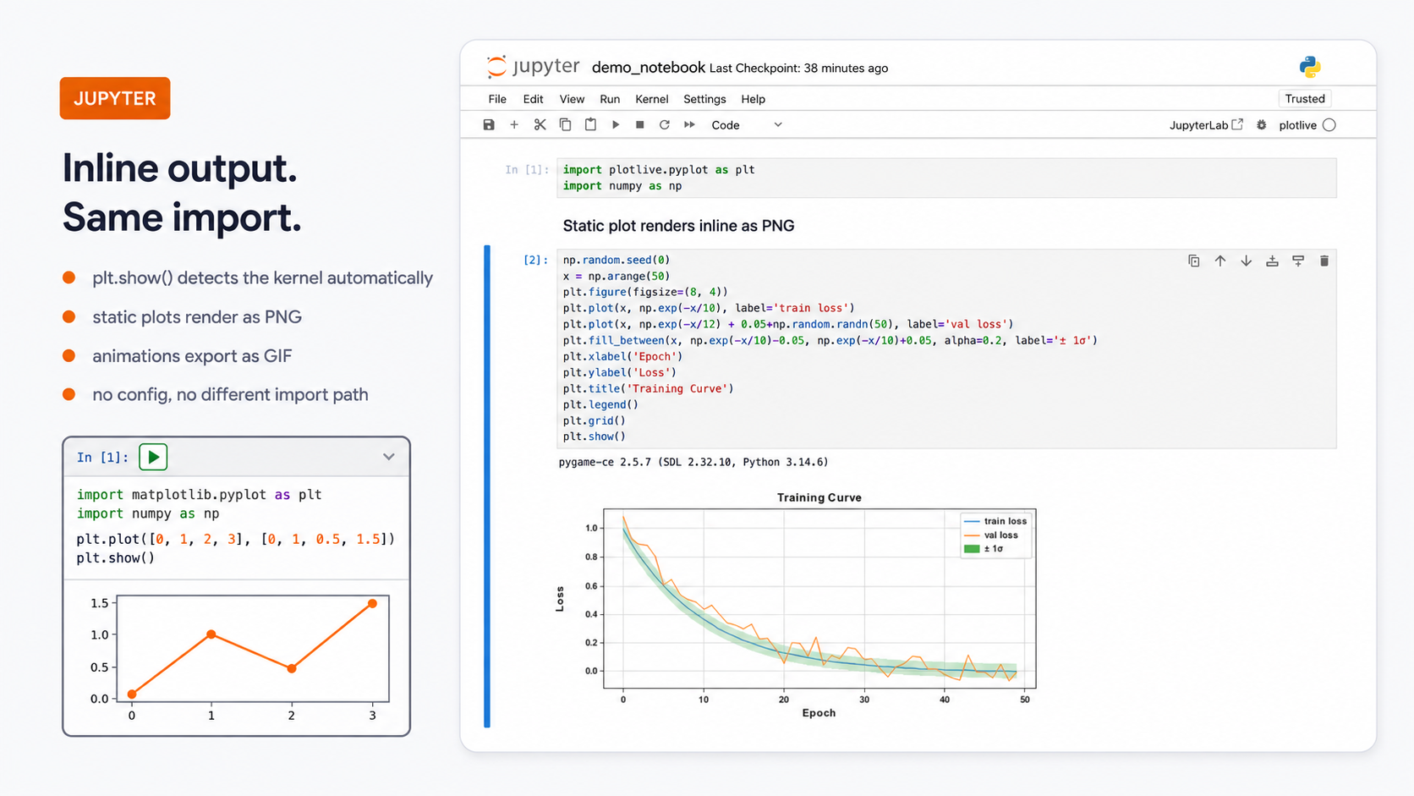This screenshot has height=796, width=1414.
Task: Interrupt the kernel with the stop icon
Action: click(640, 125)
